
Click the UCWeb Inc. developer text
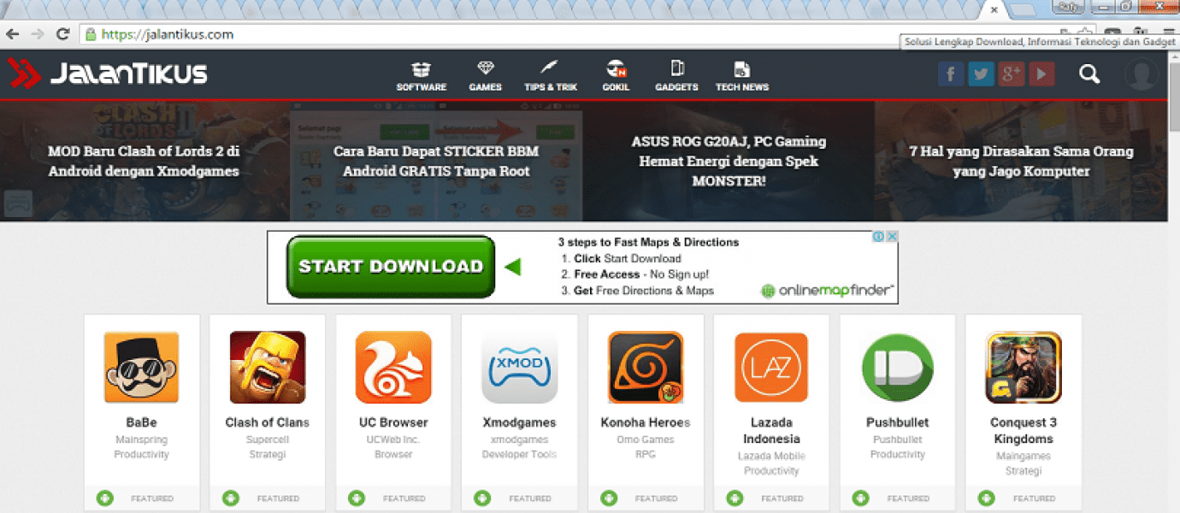[x=393, y=439]
